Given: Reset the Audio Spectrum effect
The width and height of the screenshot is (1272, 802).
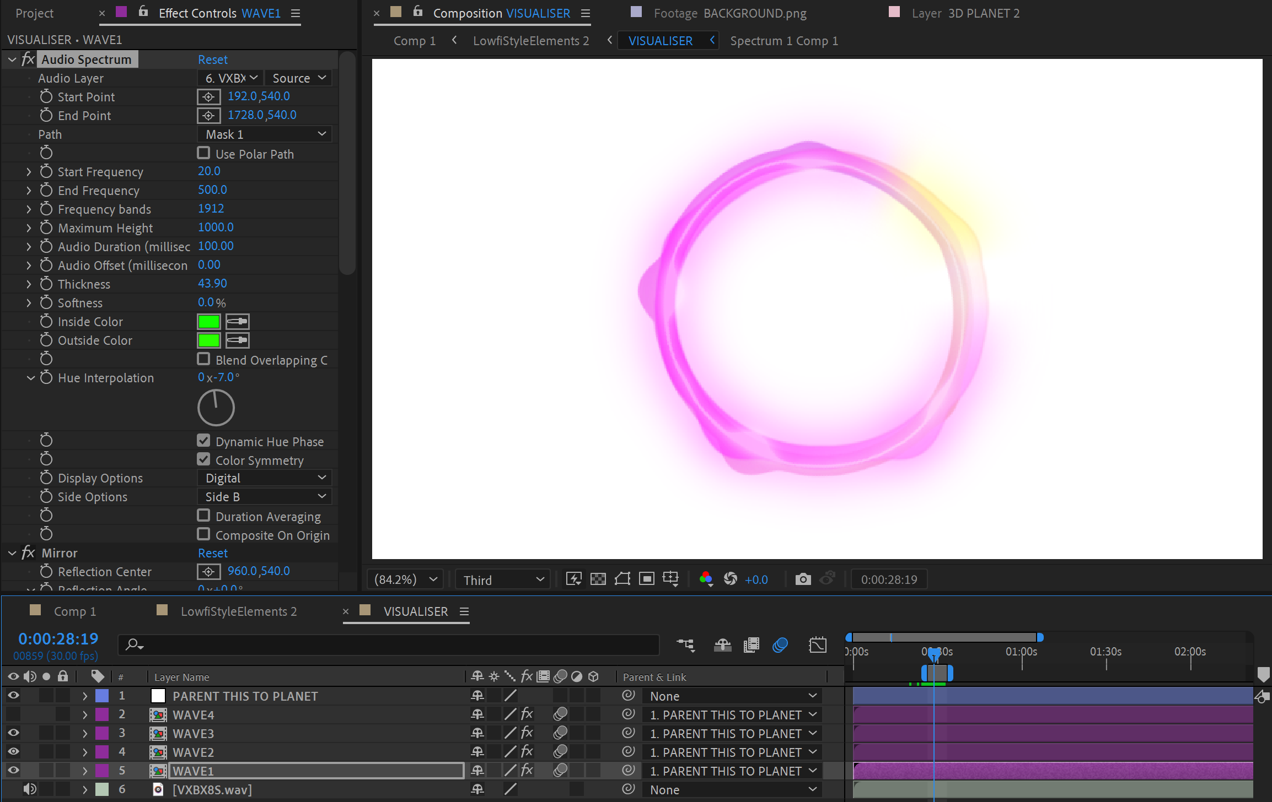Looking at the screenshot, I should pos(213,59).
